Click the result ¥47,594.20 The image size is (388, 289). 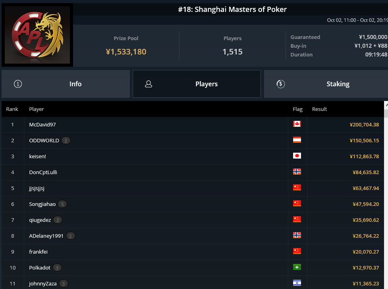366,204
